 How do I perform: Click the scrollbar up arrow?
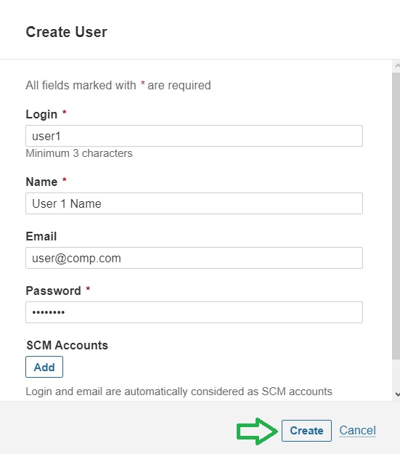pos(397,66)
